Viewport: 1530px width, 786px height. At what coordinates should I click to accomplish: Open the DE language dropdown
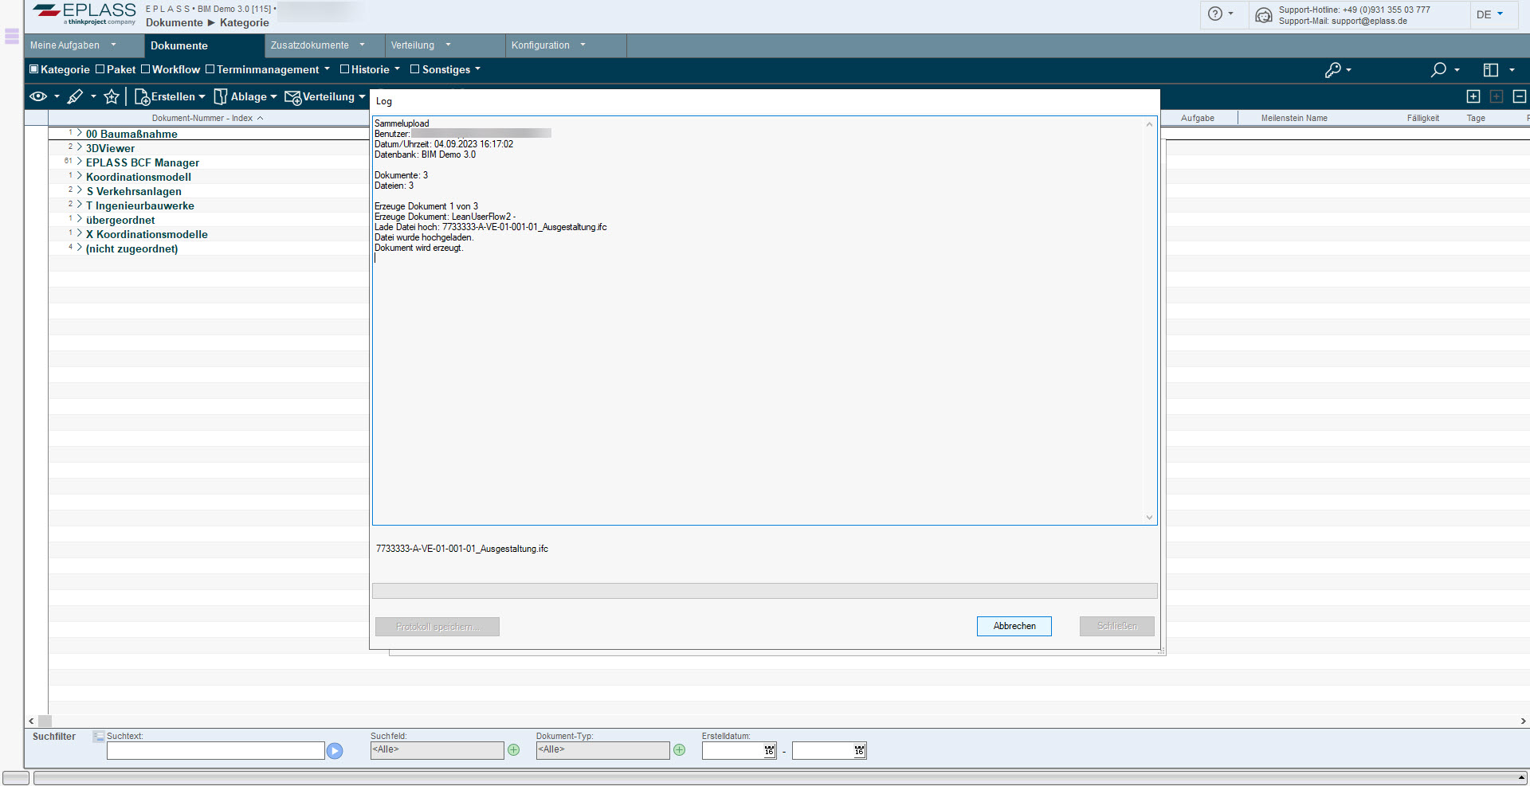(1489, 14)
